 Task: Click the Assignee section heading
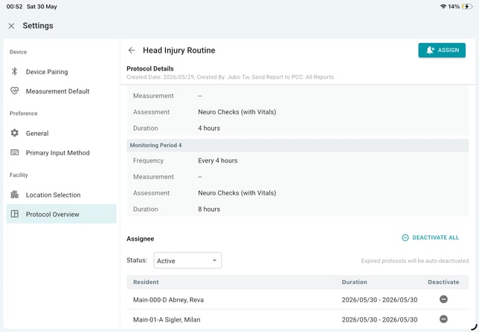click(141, 239)
